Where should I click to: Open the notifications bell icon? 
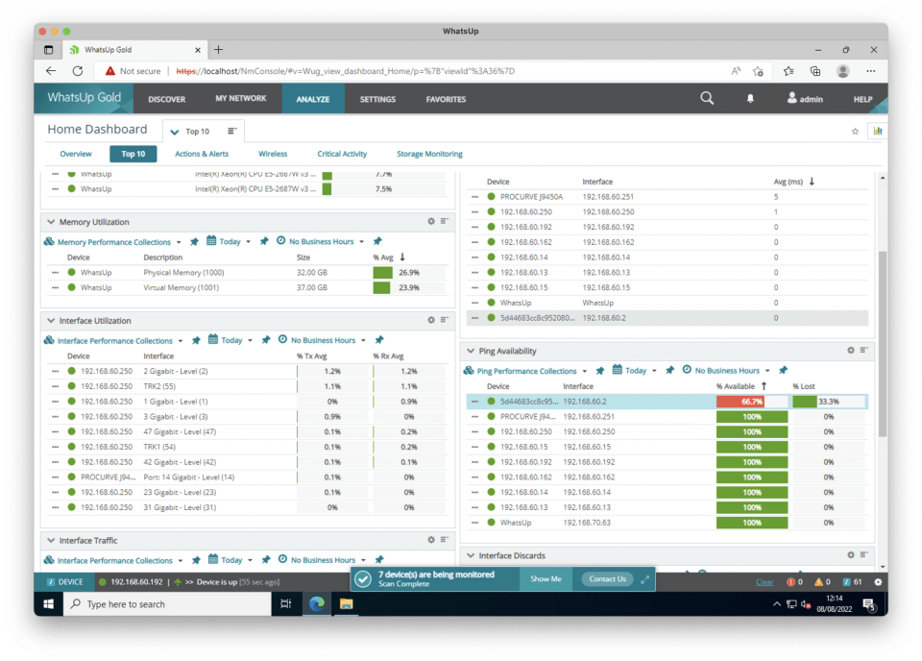[750, 99]
